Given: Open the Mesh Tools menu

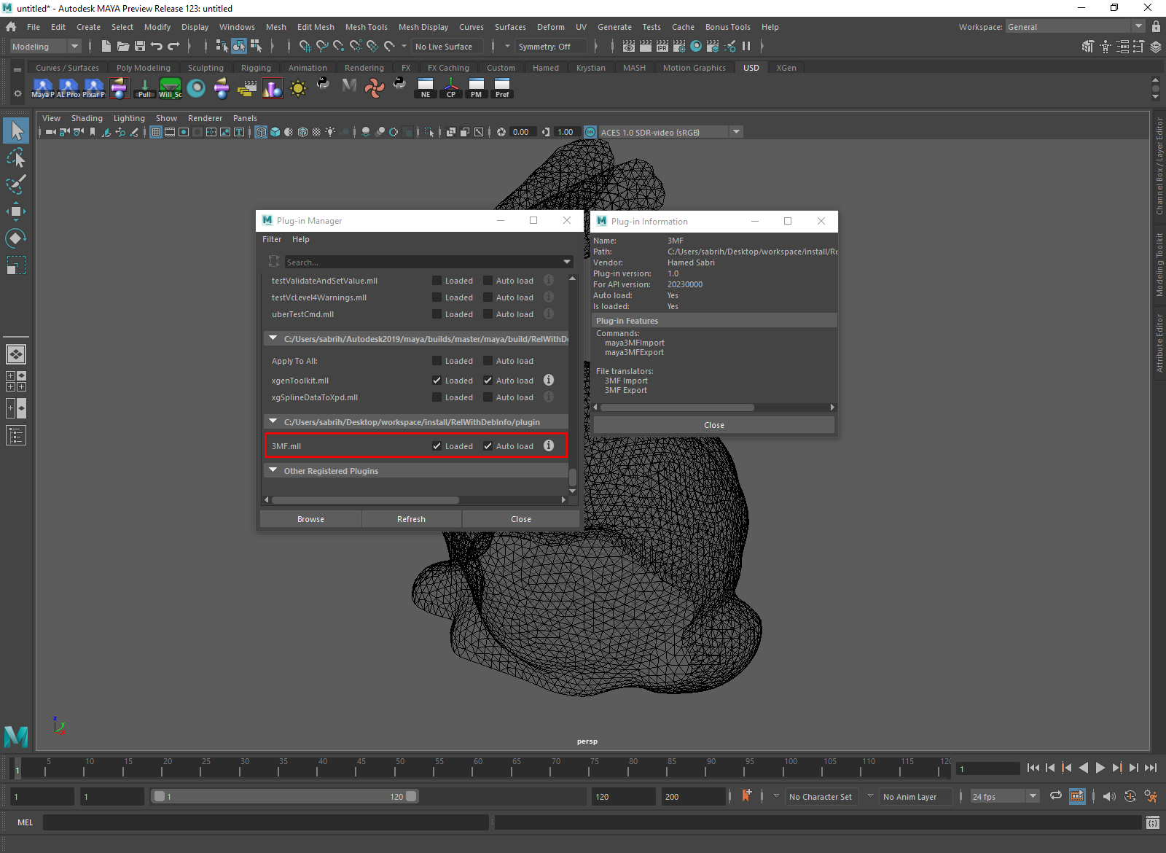Looking at the screenshot, I should [x=367, y=27].
